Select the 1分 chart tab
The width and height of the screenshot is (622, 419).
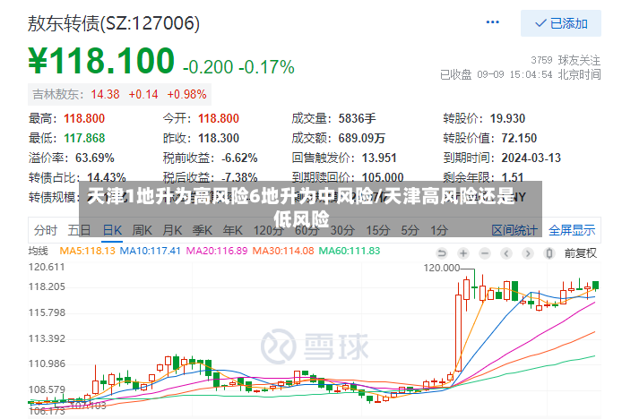coord(439,230)
